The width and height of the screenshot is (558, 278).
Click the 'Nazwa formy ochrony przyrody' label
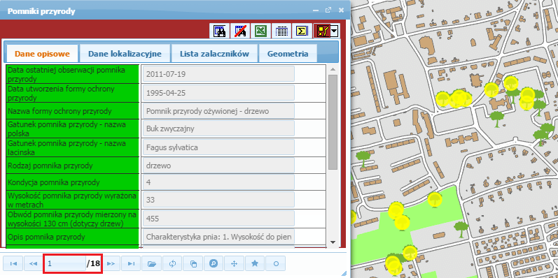tap(60, 111)
